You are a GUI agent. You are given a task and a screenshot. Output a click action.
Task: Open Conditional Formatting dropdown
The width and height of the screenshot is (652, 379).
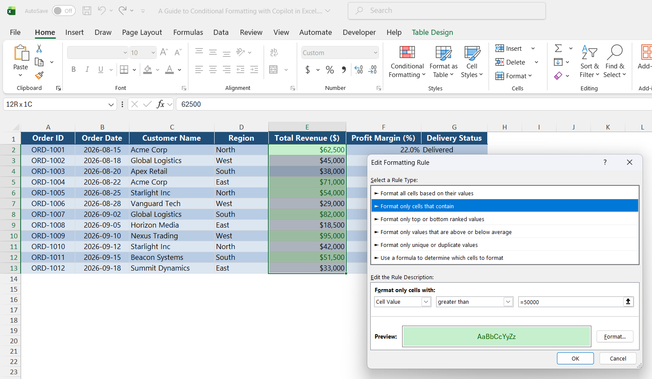pos(407,62)
